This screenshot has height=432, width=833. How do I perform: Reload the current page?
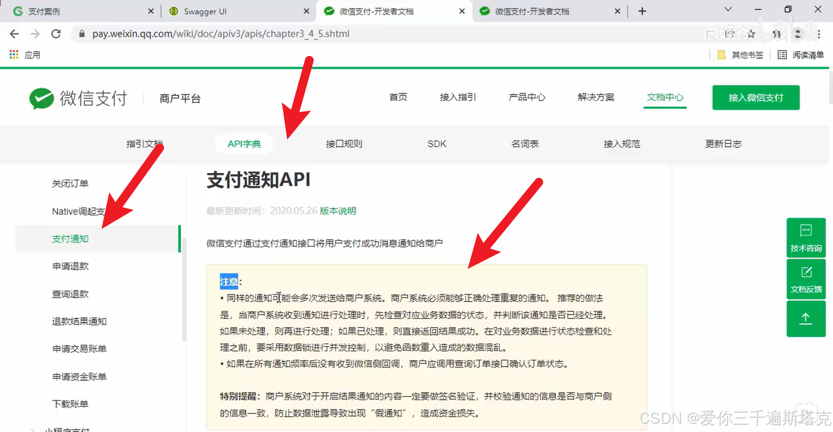(x=56, y=34)
